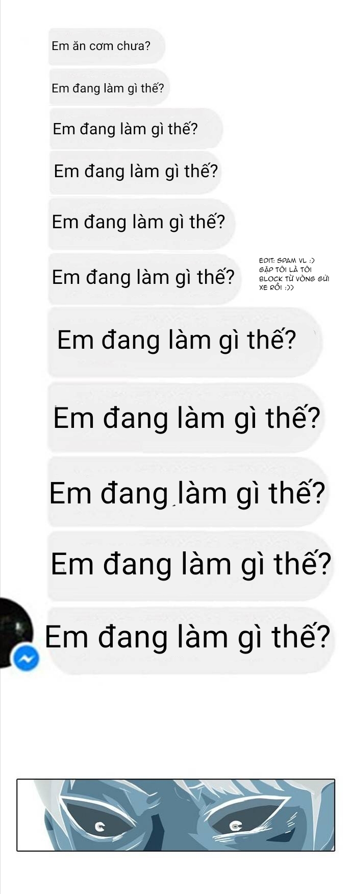Viewport: 352px width, 894px height.
Task: Open the dark circular profile avatar
Action: point(15,632)
